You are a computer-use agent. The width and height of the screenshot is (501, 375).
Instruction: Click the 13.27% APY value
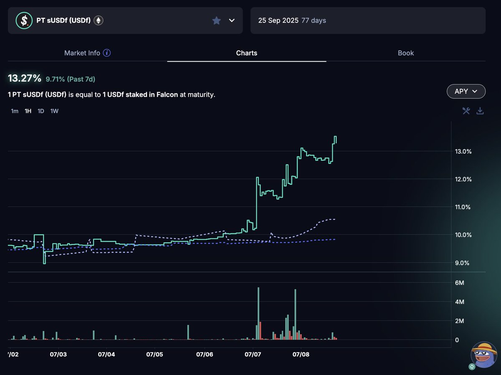tap(25, 78)
